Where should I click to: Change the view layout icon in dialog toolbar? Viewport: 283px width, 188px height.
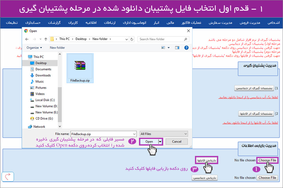pyautogui.click(x=163, y=48)
